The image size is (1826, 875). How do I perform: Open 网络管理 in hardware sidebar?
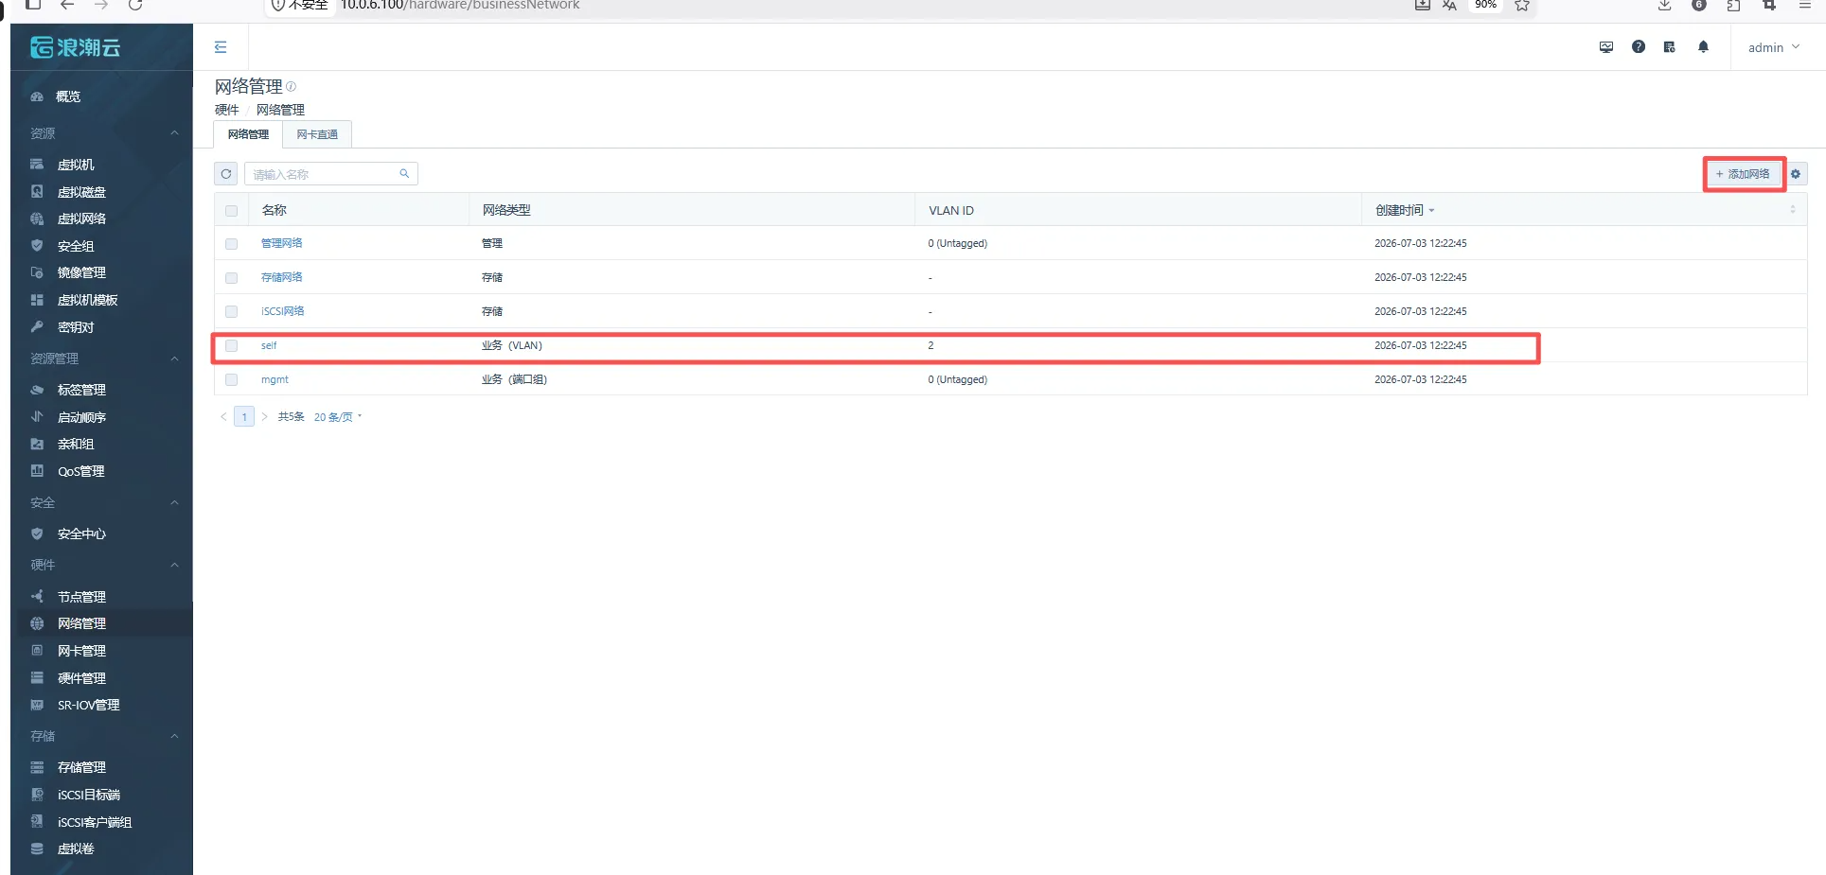tap(81, 623)
